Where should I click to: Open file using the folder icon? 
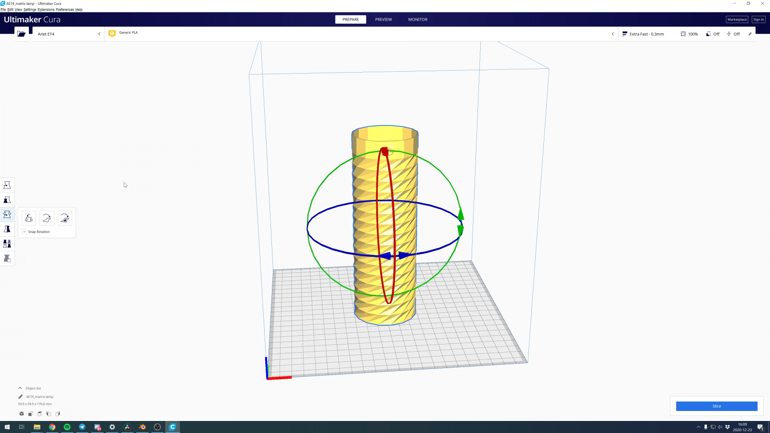pyautogui.click(x=21, y=34)
